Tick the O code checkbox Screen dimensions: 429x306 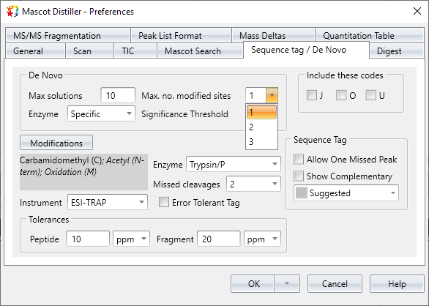(x=341, y=95)
